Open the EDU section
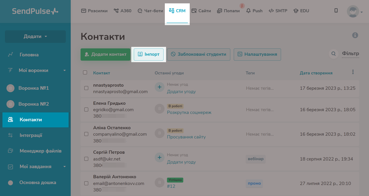Viewport: 369px width, 196px height. click(x=301, y=11)
